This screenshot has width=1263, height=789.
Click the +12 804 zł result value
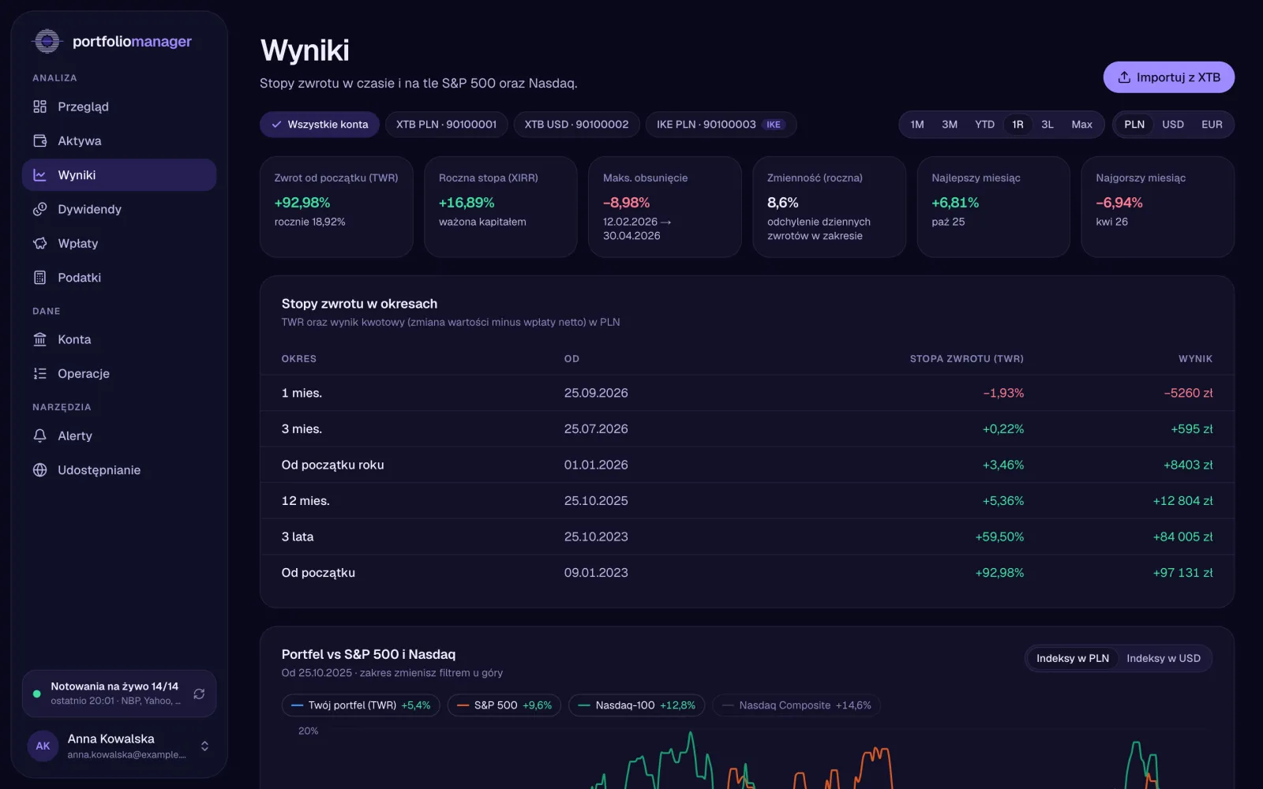pyautogui.click(x=1182, y=501)
